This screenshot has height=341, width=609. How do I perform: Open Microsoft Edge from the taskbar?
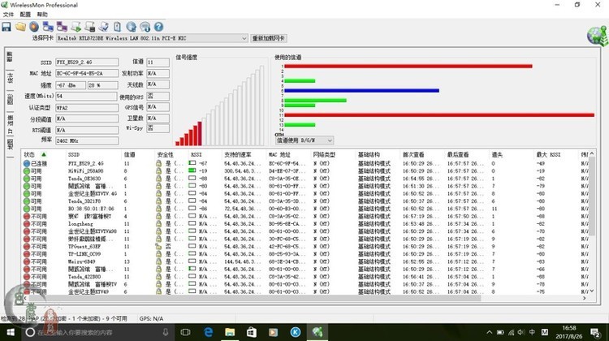point(209,332)
